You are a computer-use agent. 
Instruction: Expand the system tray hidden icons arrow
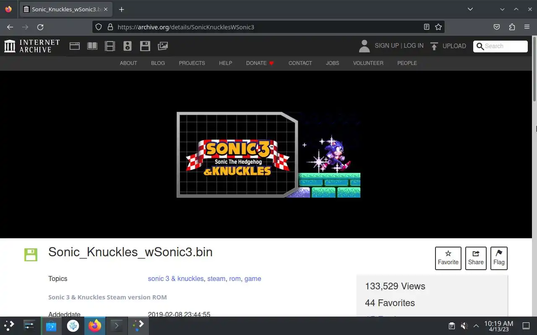(x=476, y=326)
